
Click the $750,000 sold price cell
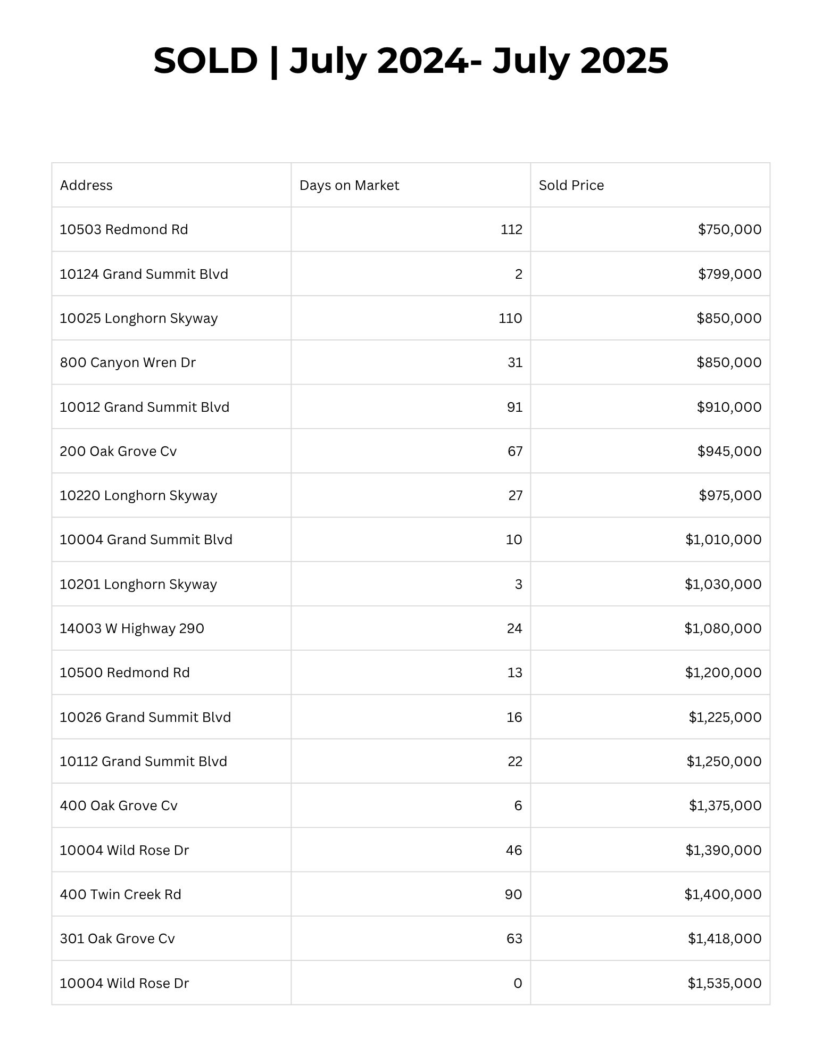point(729,229)
